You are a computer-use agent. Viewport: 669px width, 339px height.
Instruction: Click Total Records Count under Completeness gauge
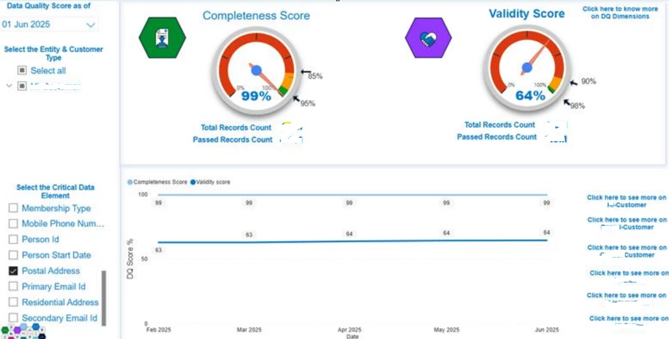pyautogui.click(x=236, y=127)
